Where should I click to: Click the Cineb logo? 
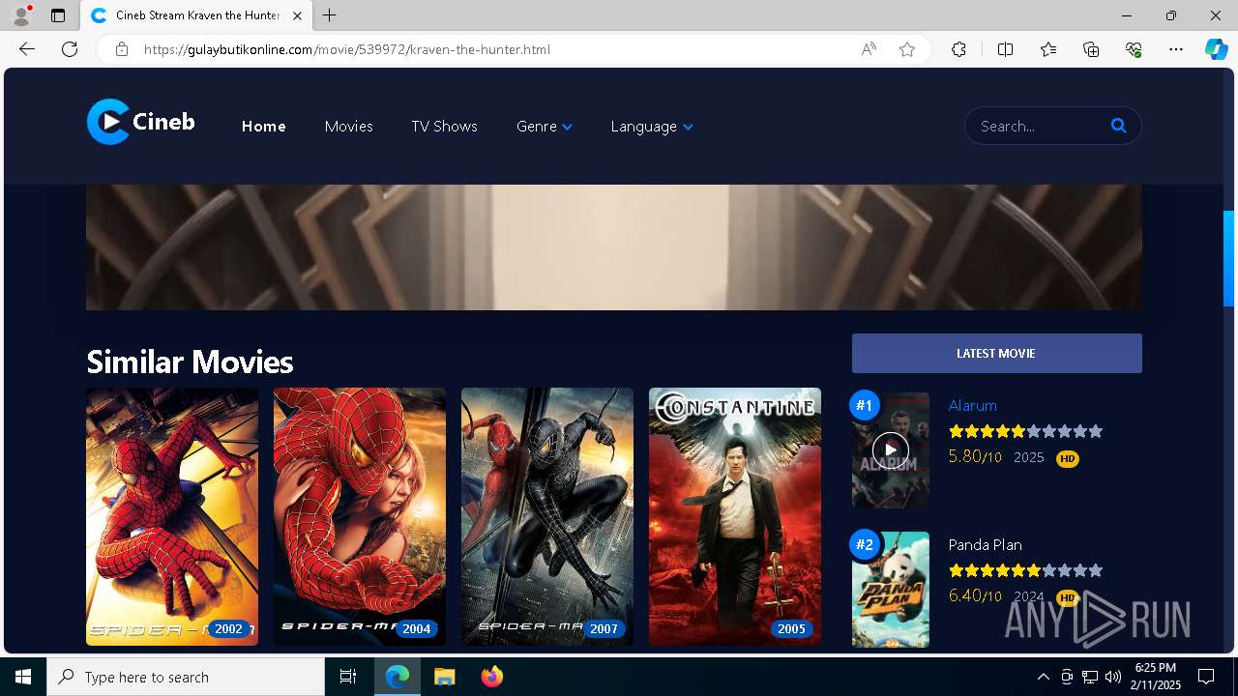[x=141, y=122]
